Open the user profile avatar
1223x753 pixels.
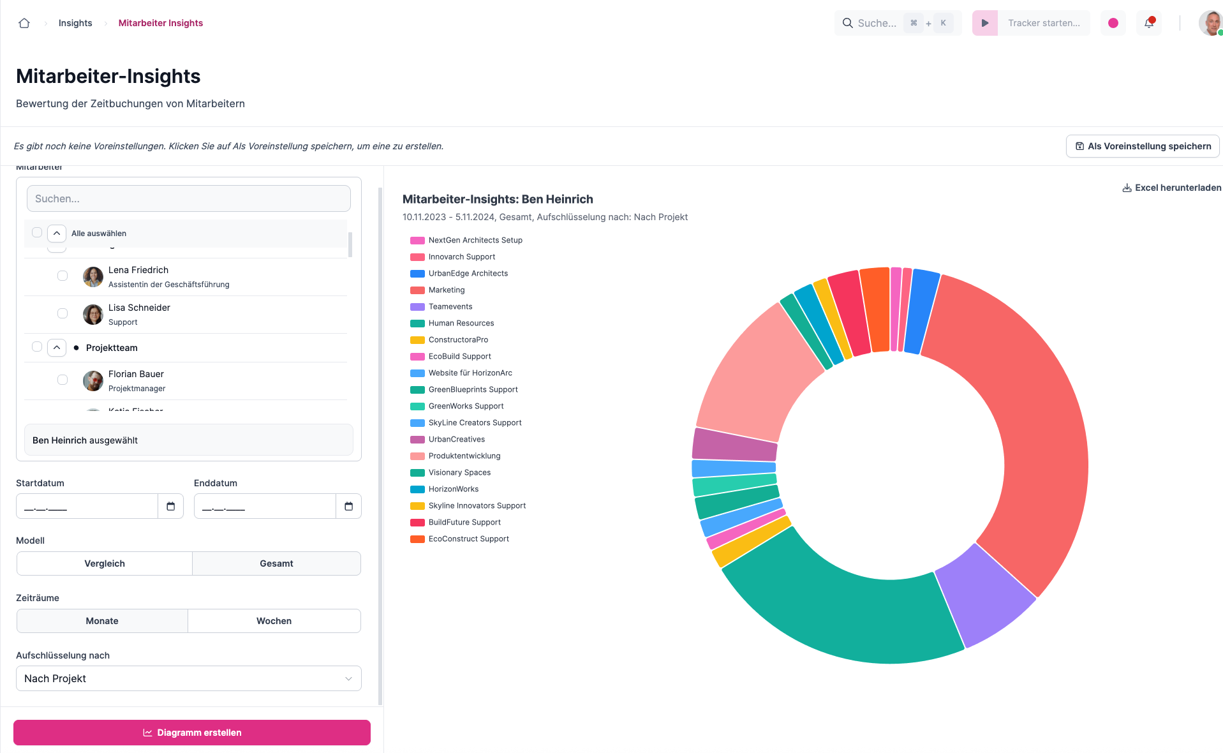point(1210,23)
